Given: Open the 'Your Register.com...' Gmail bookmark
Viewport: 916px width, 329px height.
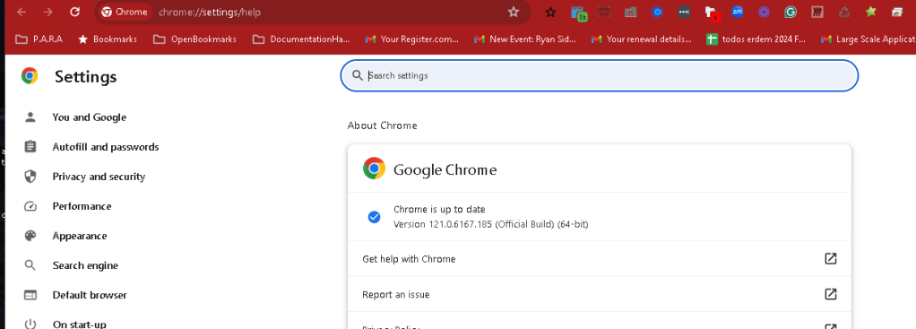Looking at the screenshot, I should tap(412, 39).
